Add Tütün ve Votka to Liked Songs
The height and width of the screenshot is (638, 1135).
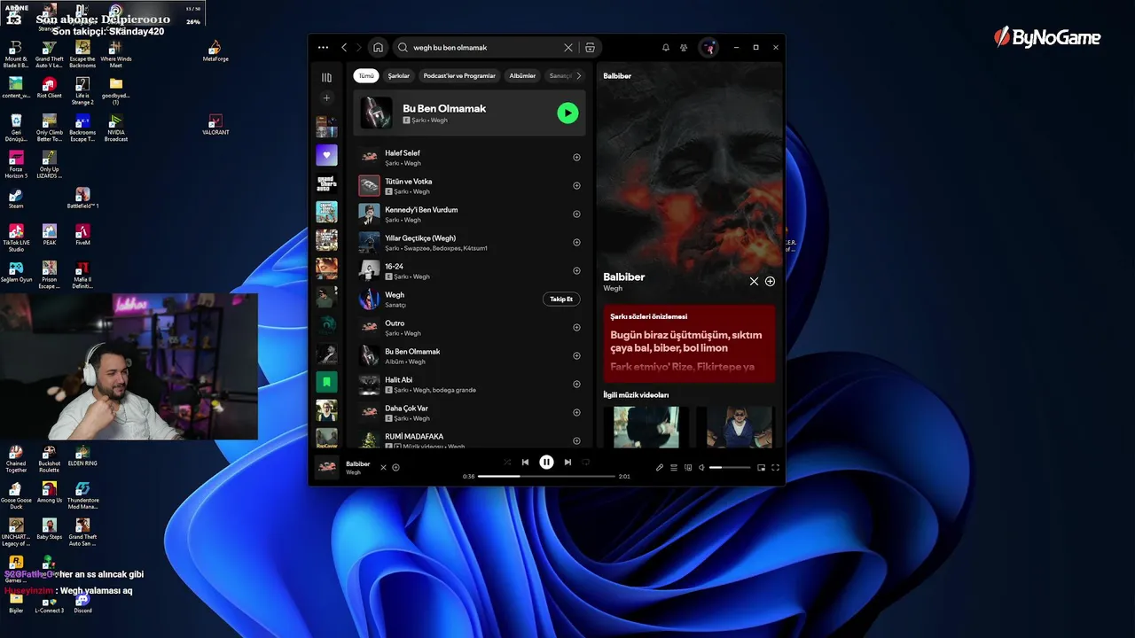576,186
